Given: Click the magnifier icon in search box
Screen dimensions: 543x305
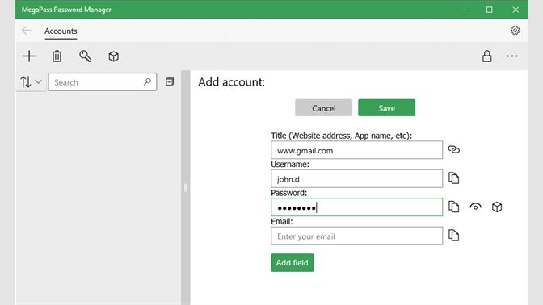Looking at the screenshot, I should click(147, 82).
